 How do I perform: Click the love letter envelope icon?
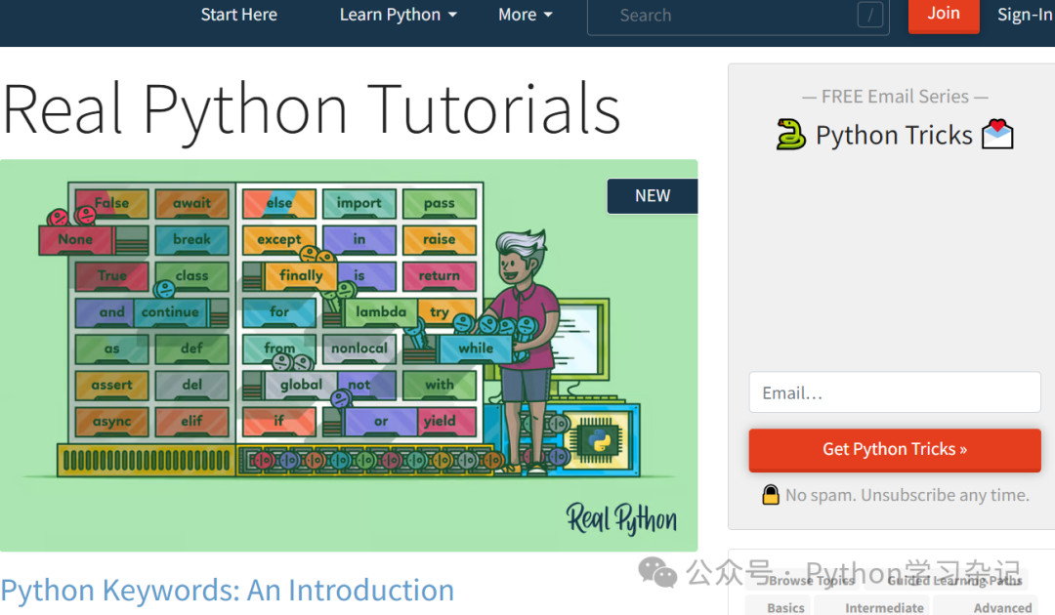tap(997, 135)
